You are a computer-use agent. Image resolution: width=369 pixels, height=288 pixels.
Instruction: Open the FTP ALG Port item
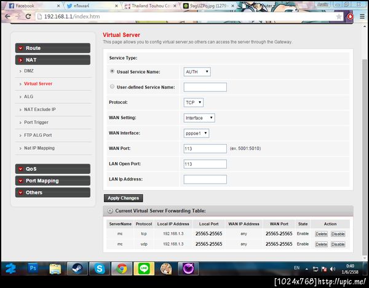coord(38,135)
